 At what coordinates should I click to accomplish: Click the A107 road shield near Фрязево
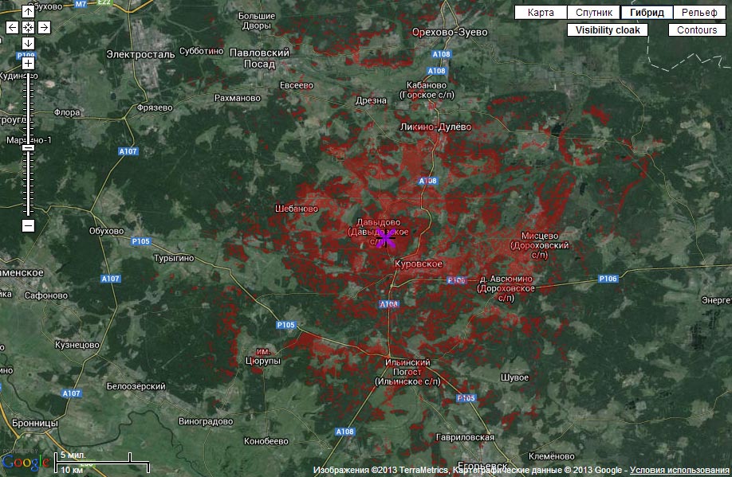tap(128, 151)
